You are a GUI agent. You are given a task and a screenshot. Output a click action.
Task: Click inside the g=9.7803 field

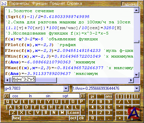34,88
